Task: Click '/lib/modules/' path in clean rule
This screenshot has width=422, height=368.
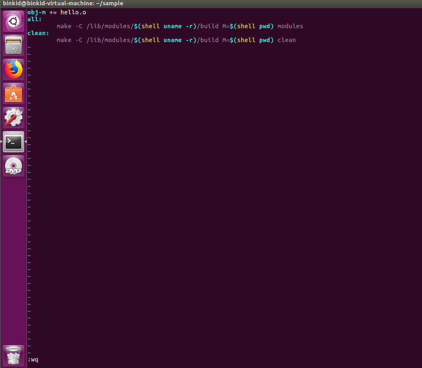Action: pos(110,40)
